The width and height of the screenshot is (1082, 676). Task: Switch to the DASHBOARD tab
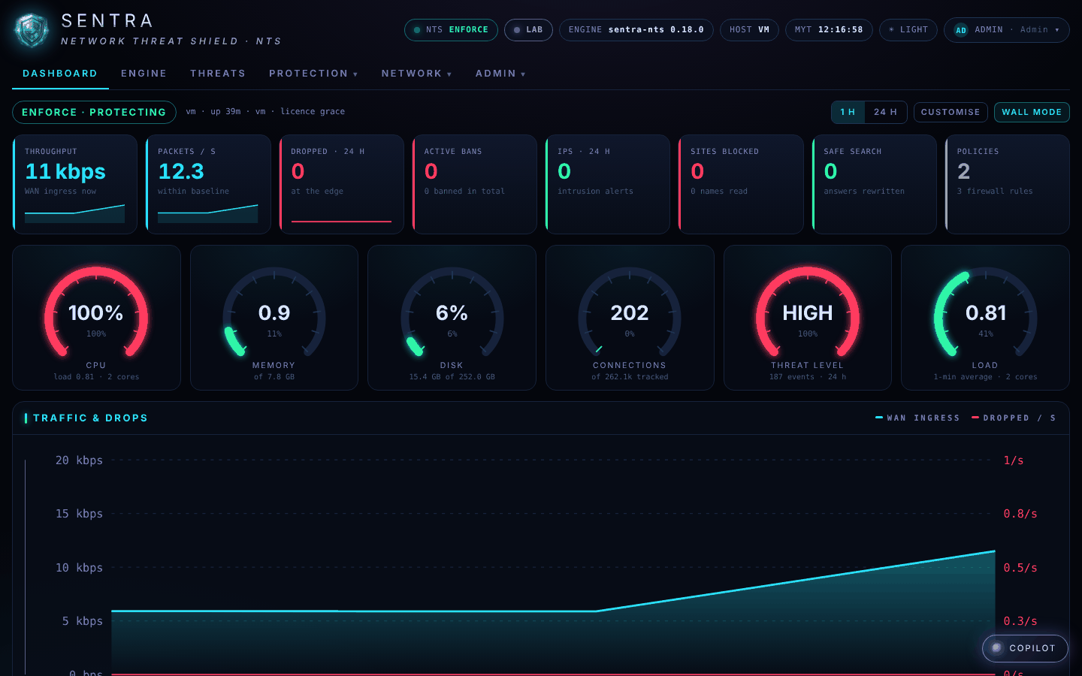click(60, 74)
